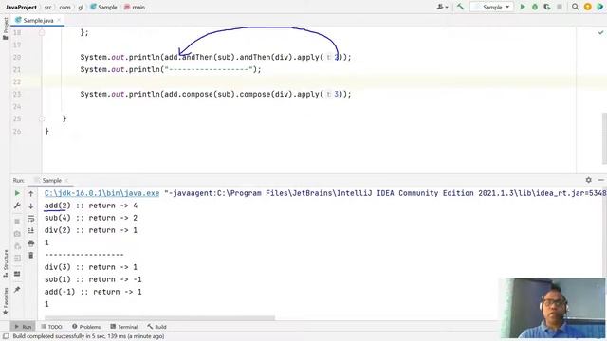607x341 pixels.
Task: Click the stop square in Run panel sidebar
Action: click(x=17, y=221)
